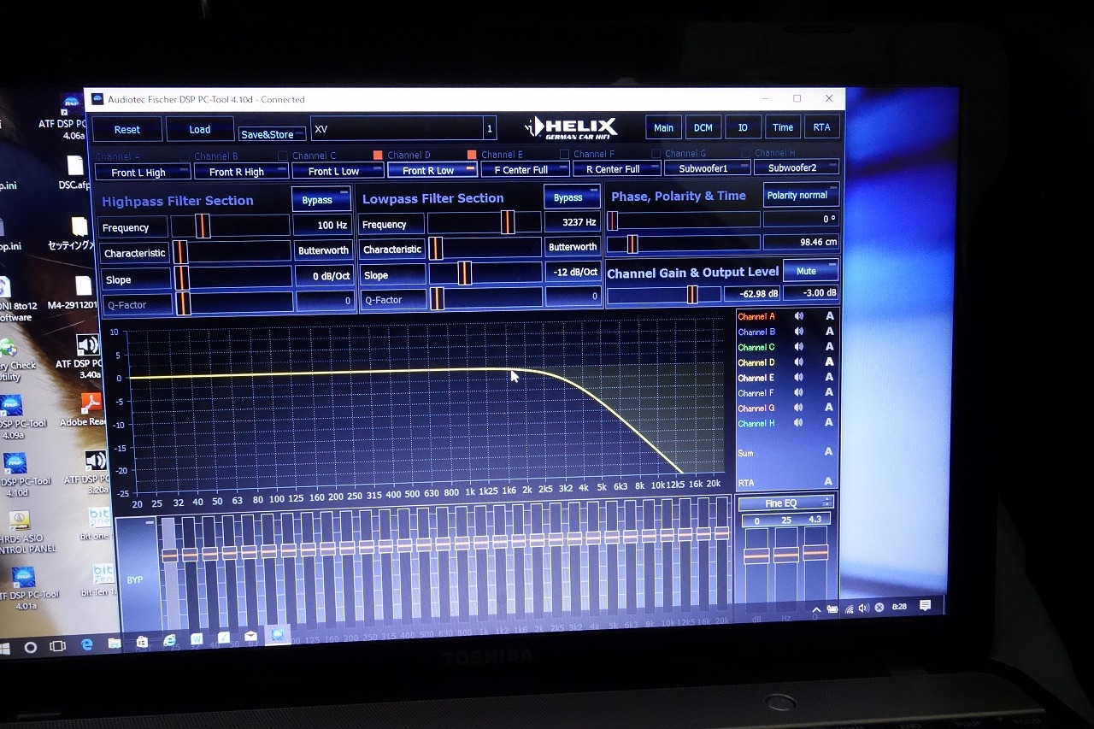
Task: Click the Lowpass Frequency slider handle
Action: point(508,222)
